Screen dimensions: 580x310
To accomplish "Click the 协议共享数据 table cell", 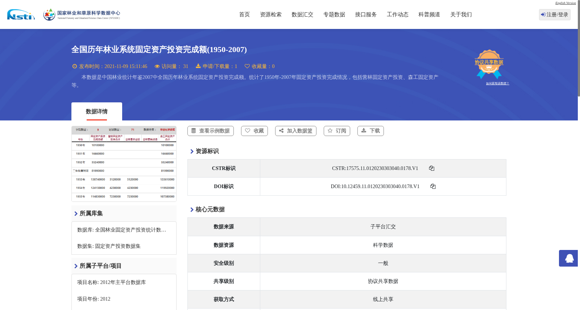I will (x=383, y=281).
